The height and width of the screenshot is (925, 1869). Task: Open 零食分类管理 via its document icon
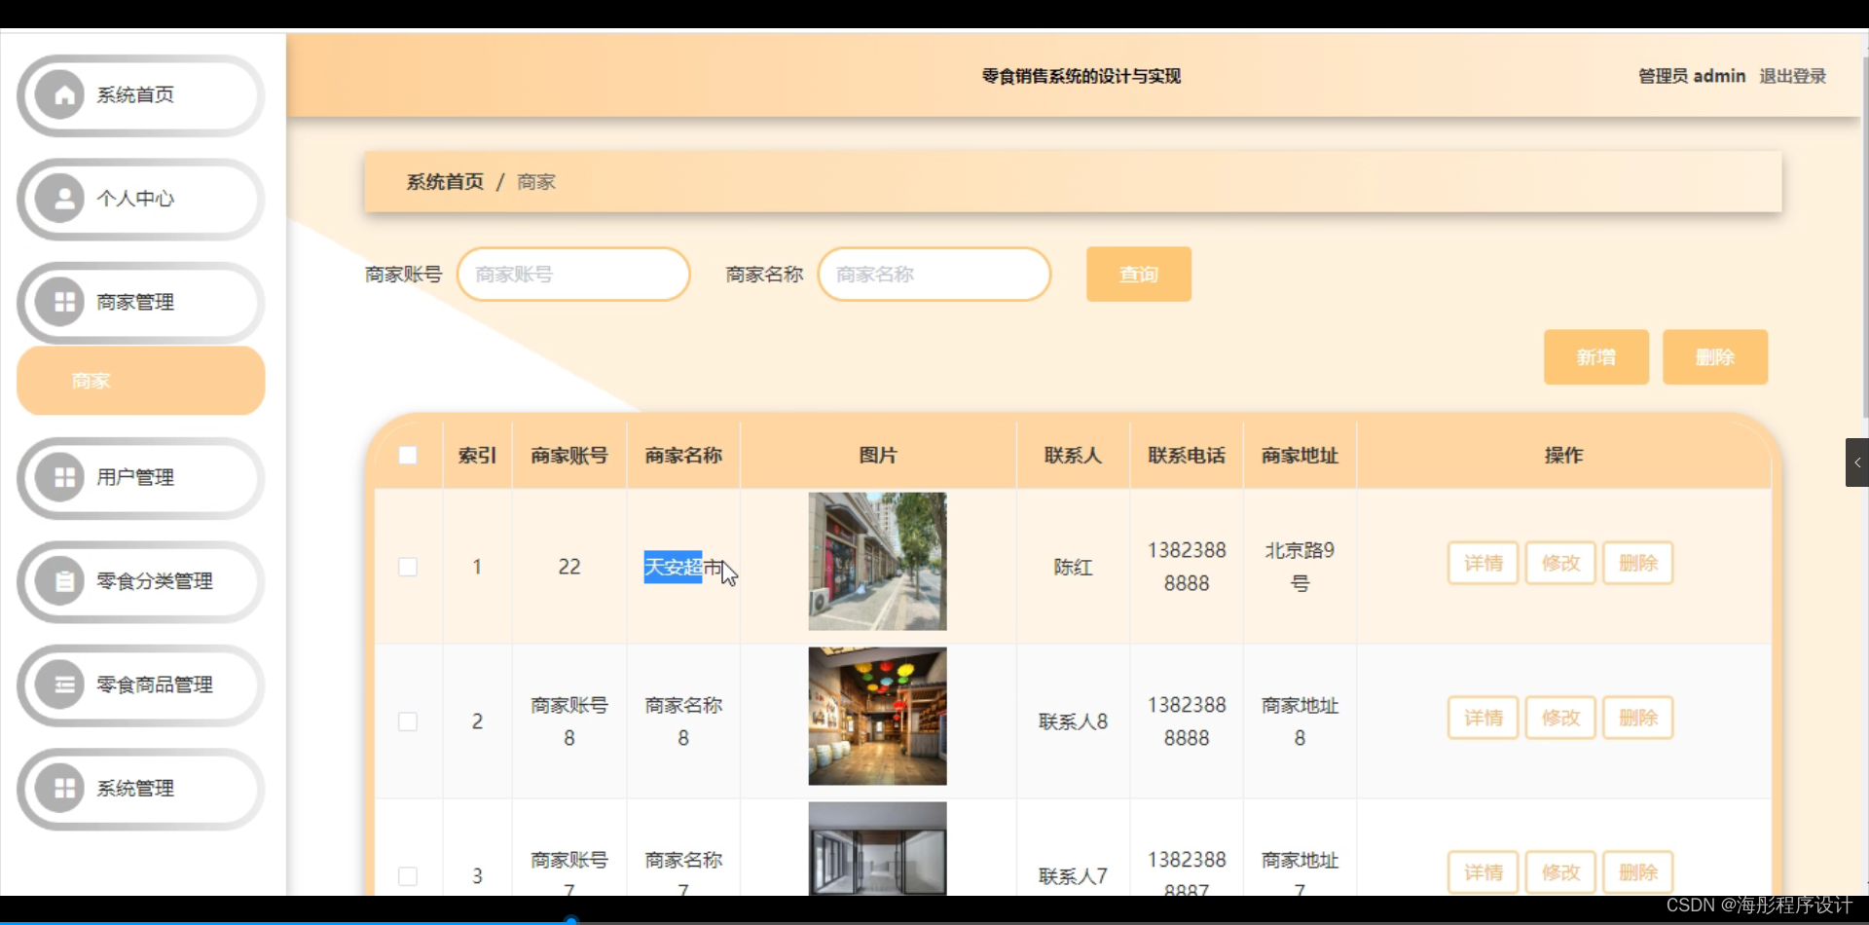pyautogui.click(x=63, y=581)
